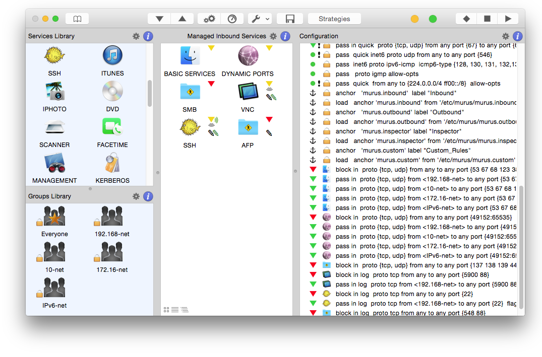The width and height of the screenshot is (542, 357).
Task: Switch to icon grid view mode
Action: (167, 310)
